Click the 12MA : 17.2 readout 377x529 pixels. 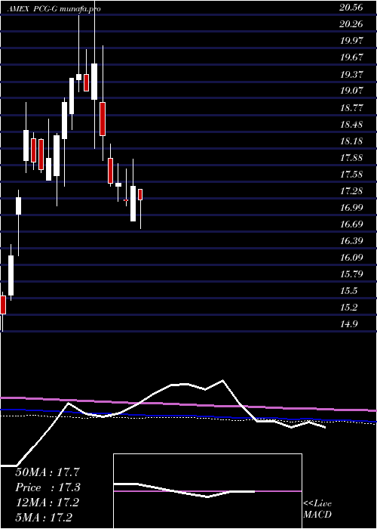coord(47,503)
